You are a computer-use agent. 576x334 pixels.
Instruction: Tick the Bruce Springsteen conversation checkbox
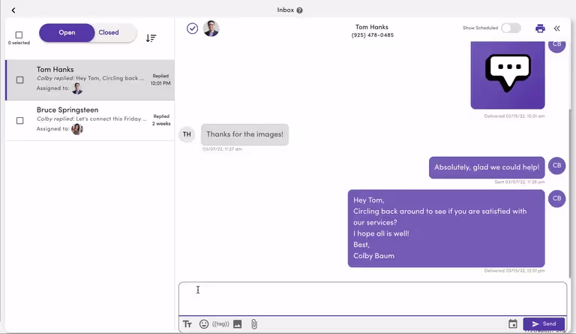point(20,120)
